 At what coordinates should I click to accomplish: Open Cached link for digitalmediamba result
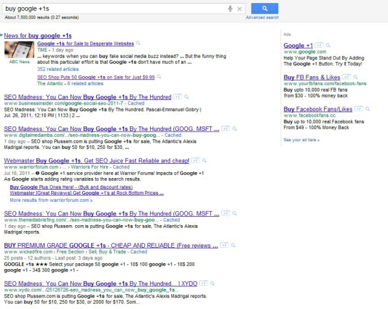173,135
